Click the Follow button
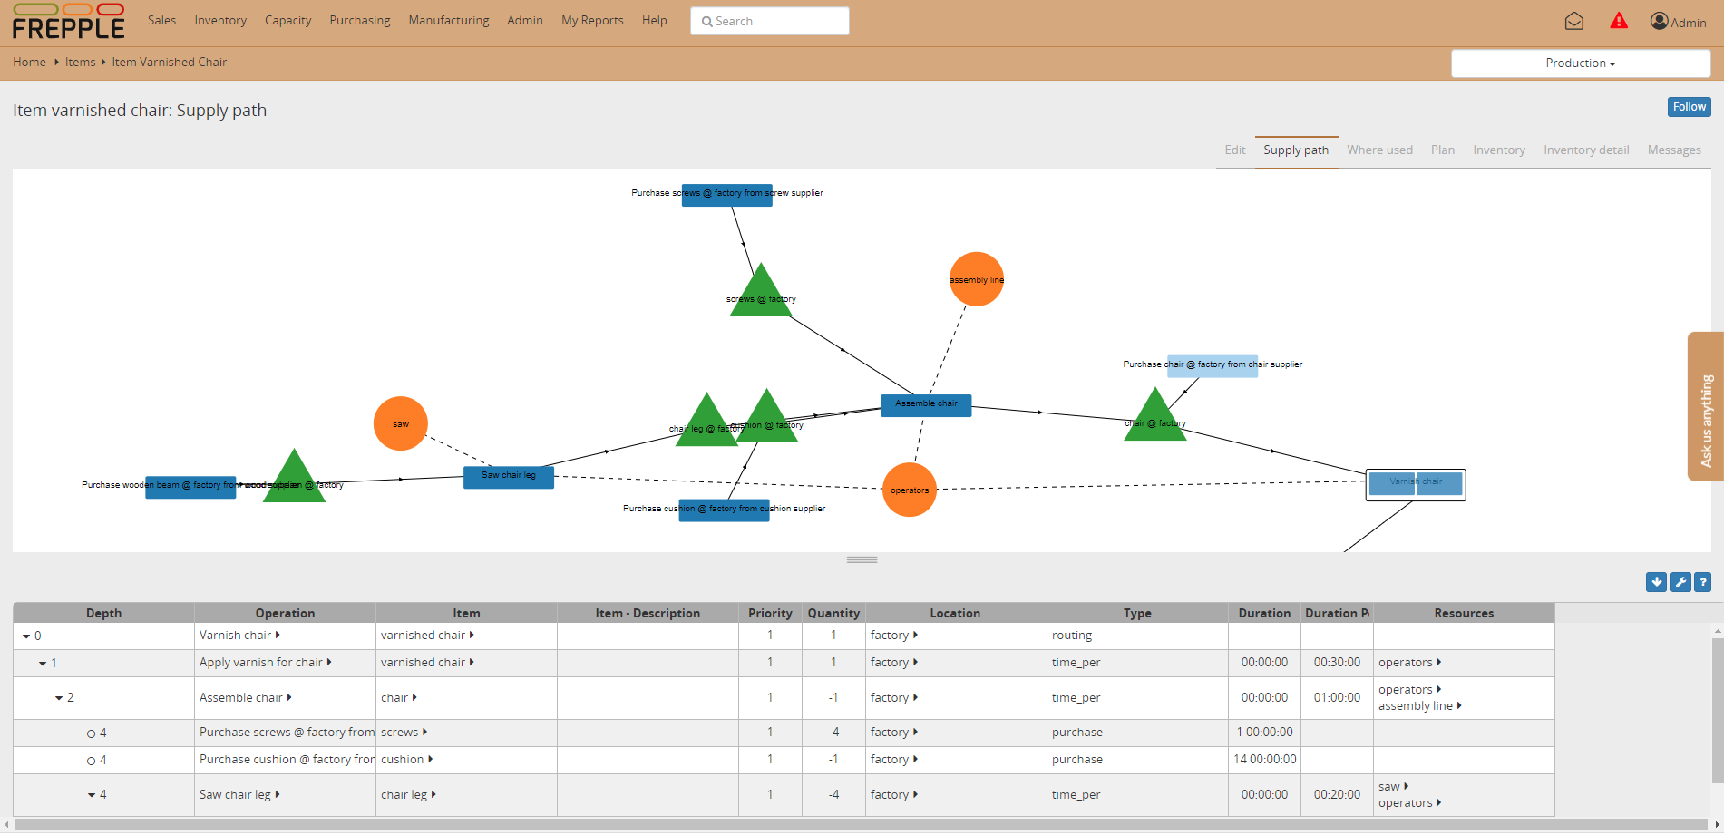The width and height of the screenshot is (1724, 835). click(1689, 107)
